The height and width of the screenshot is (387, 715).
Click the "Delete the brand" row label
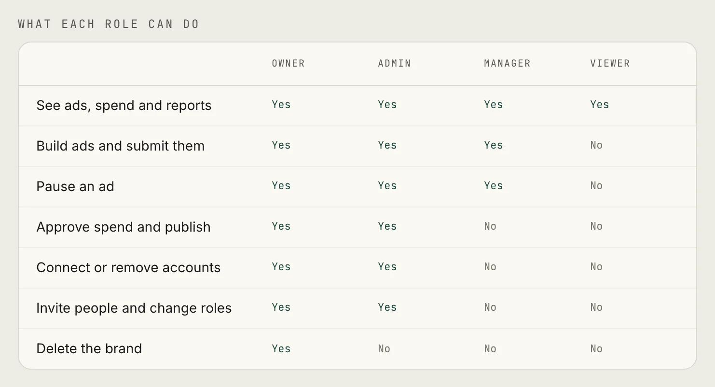click(89, 349)
